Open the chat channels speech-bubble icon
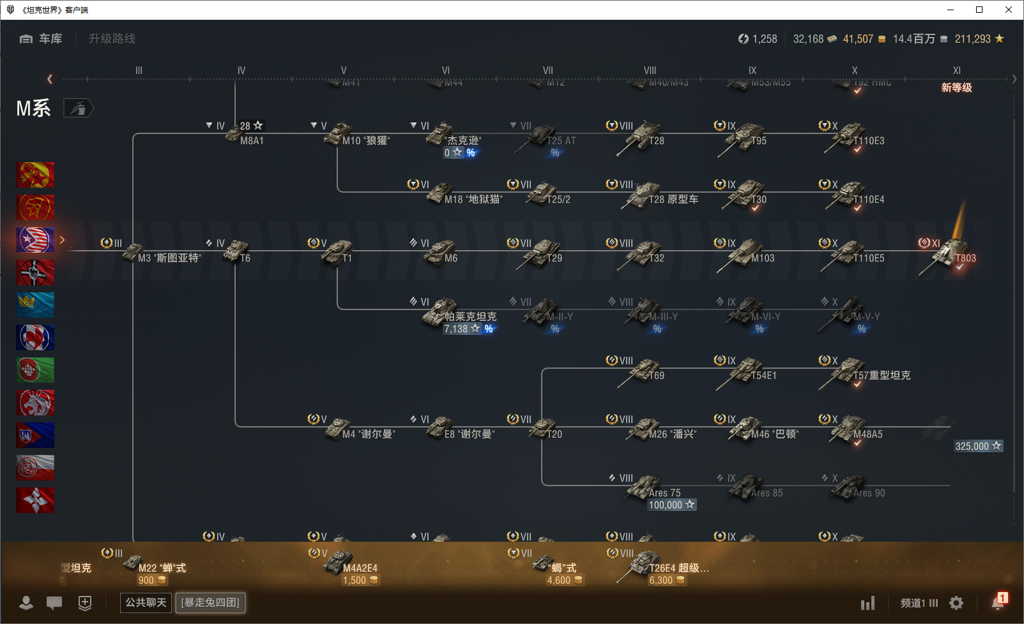Screen dimensions: 1024x624 coord(54,603)
